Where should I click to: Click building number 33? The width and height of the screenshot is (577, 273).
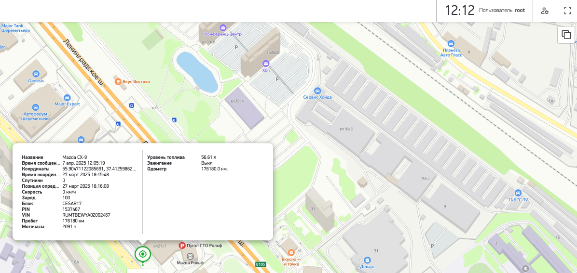click(x=313, y=209)
